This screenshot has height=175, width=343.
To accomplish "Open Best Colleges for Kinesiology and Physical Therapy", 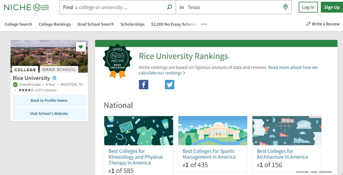I will [x=136, y=157].
